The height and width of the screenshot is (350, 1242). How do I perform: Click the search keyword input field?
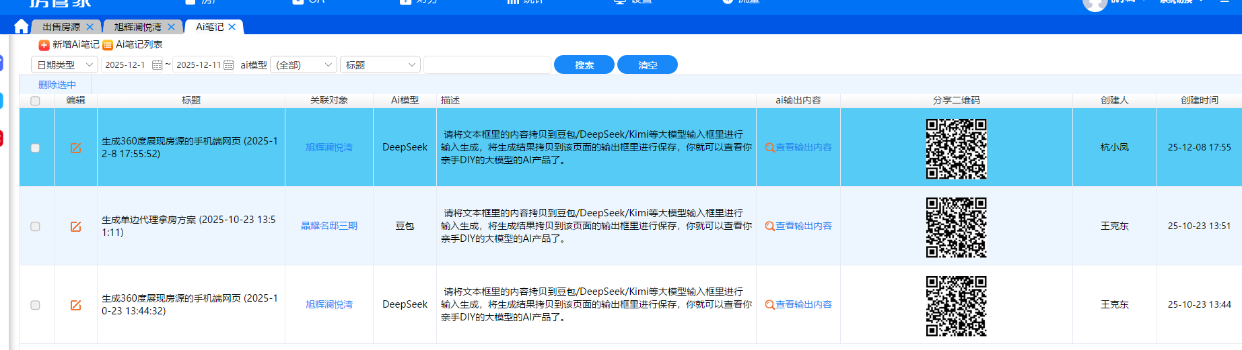[487, 65]
